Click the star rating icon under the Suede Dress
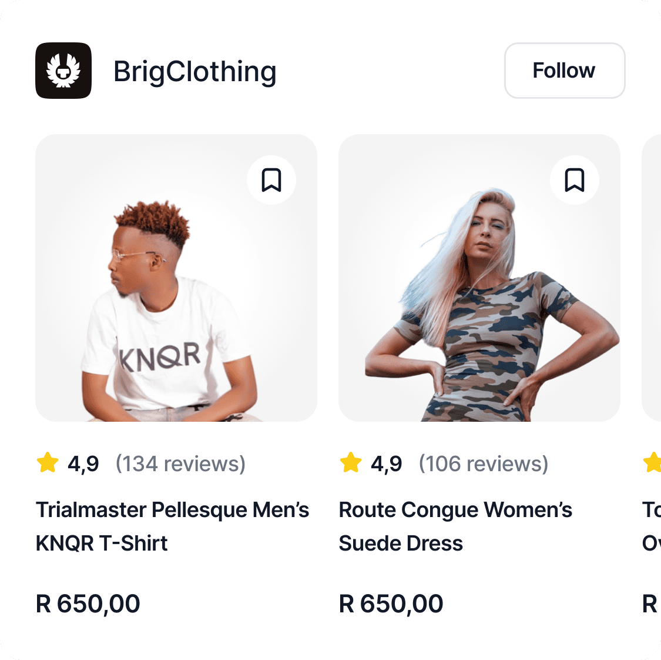This screenshot has width=661, height=660. click(x=351, y=462)
